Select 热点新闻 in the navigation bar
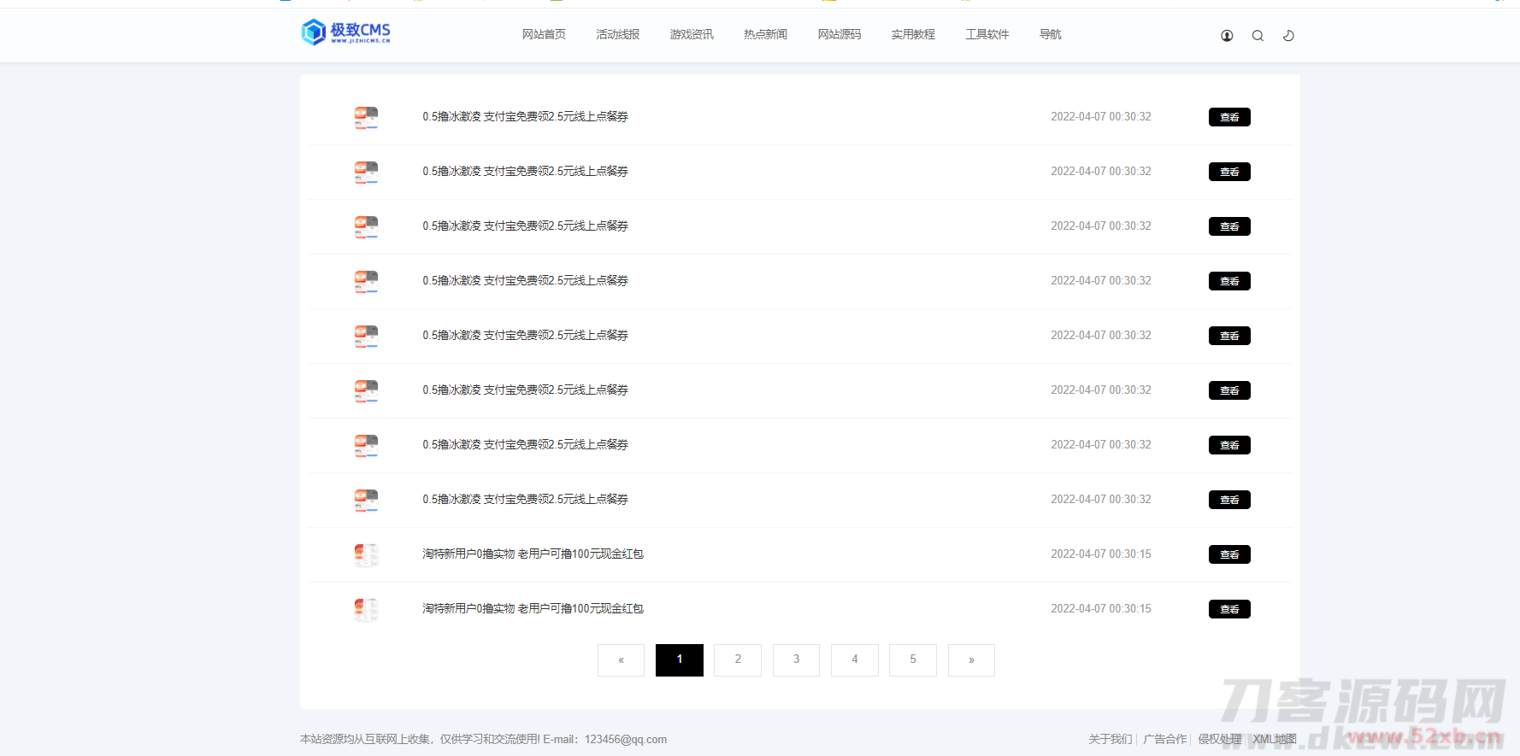This screenshot has height=756, width=1520. tap(765, 35)
